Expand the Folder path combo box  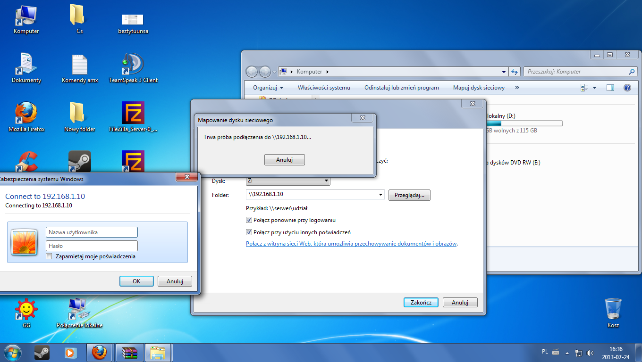pyautogui.click(x=380, y=195)
